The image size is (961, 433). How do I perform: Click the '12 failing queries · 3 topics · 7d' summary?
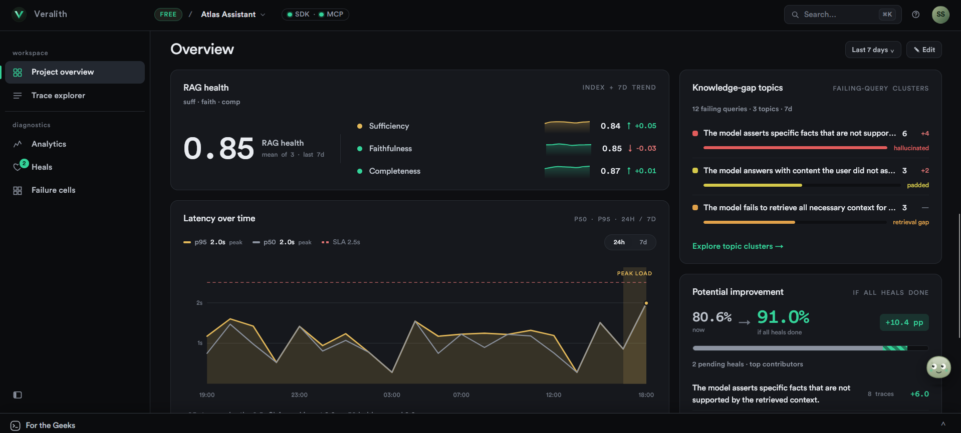point(742,109)
